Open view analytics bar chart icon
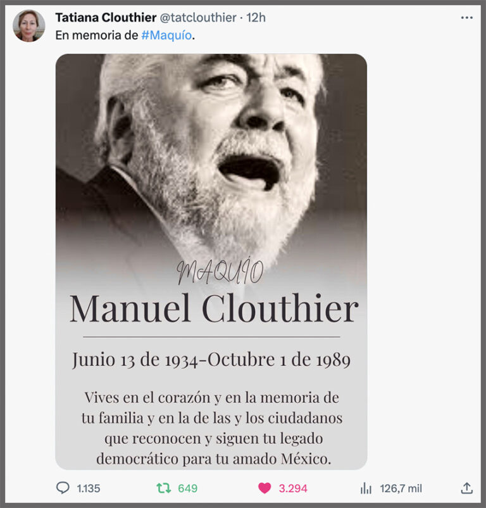This screenshot has height=508, width=486. [x=366, y=488]
